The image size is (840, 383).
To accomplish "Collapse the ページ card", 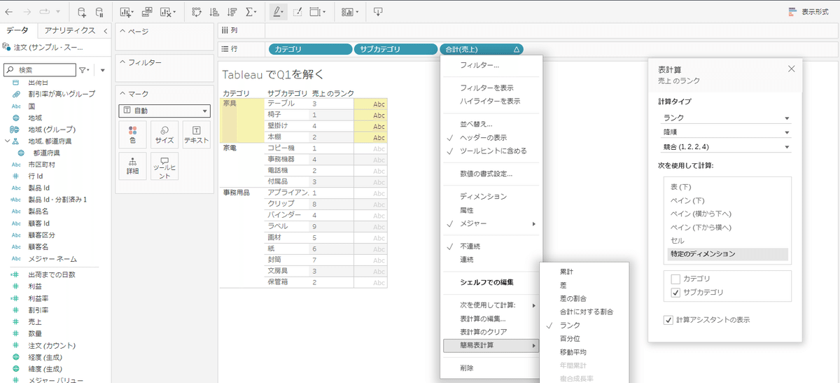I will click(x=122, y=32).
